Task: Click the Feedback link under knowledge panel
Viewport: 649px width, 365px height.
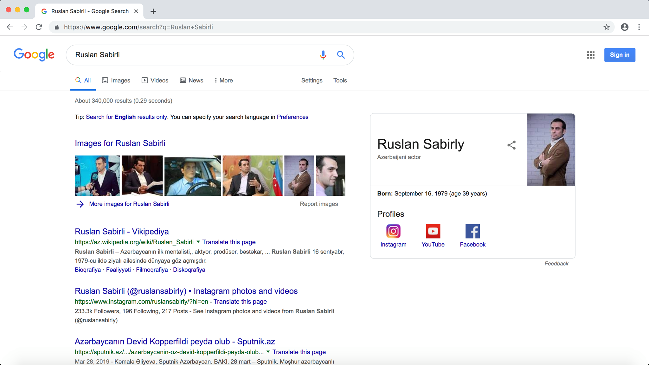Action: [556, 264]
